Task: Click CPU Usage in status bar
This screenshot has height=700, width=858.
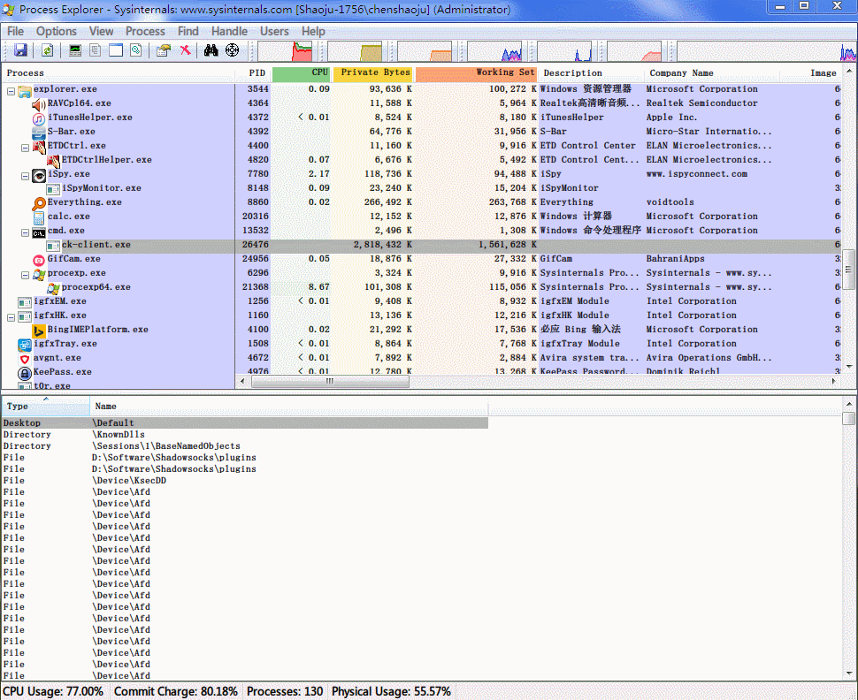Action: pyautogui.click(x=53, y=691)
